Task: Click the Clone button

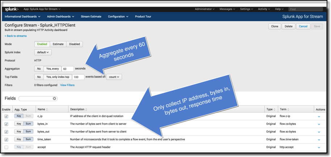Action: [275, 26]
